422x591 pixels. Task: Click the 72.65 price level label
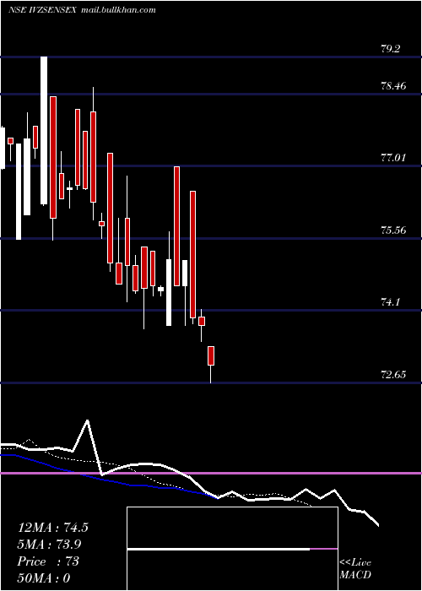394,375
